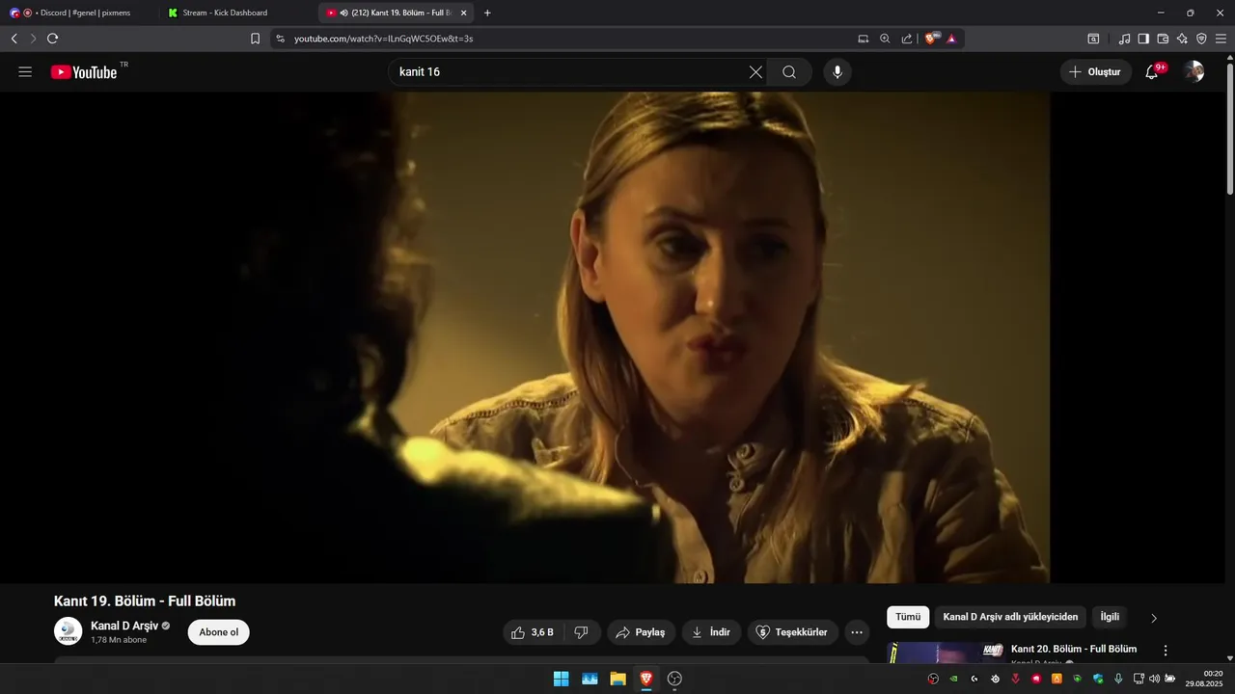This screenshot has width=1235, height=694.
Task: Select the İlgili filter chip
Action: (1110, 617)
